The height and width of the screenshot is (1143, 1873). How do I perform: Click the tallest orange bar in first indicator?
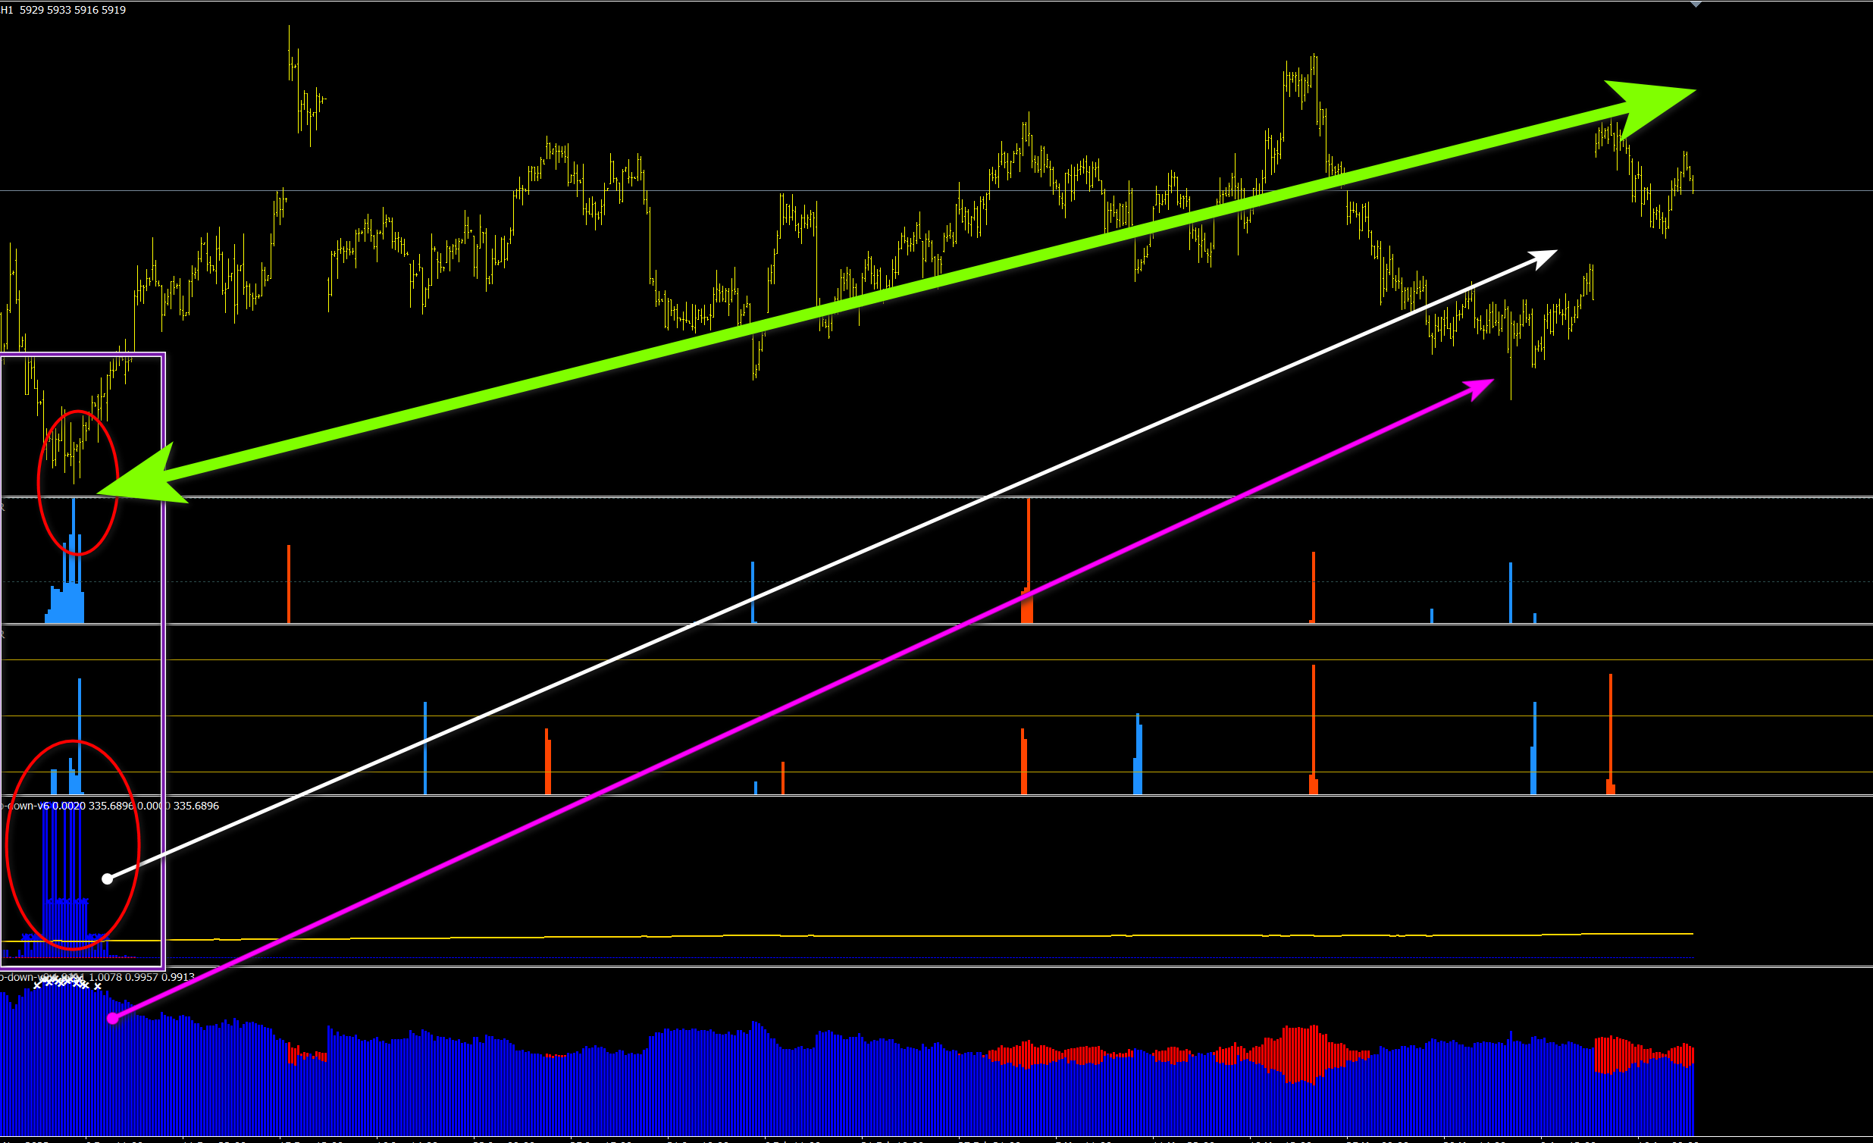pyautogui.click(x=1029, y=560)
